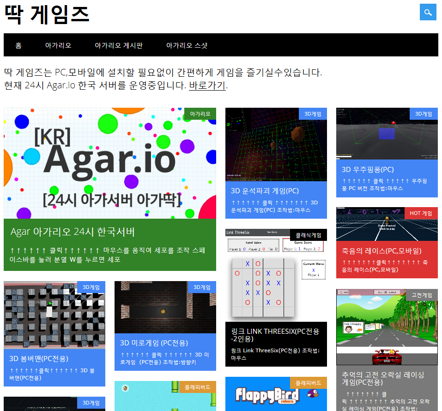Screen dimensions: 442x411
Task: Open the 홈 menu item
Action: click(18, 45)
